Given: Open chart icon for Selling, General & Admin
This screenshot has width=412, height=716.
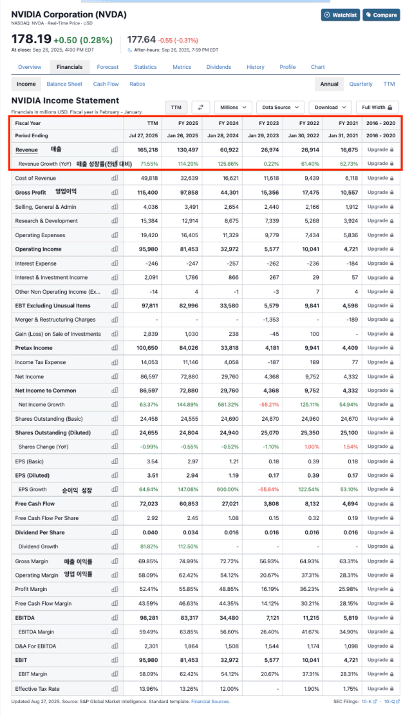Looking at the screenshot, I should (115, 206).
